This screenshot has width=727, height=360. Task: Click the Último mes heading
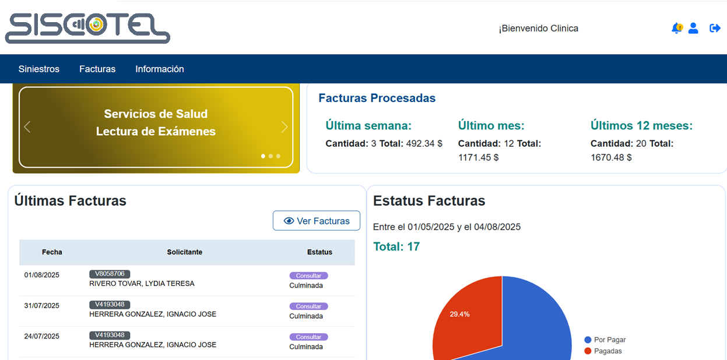(x=491, y=125)
